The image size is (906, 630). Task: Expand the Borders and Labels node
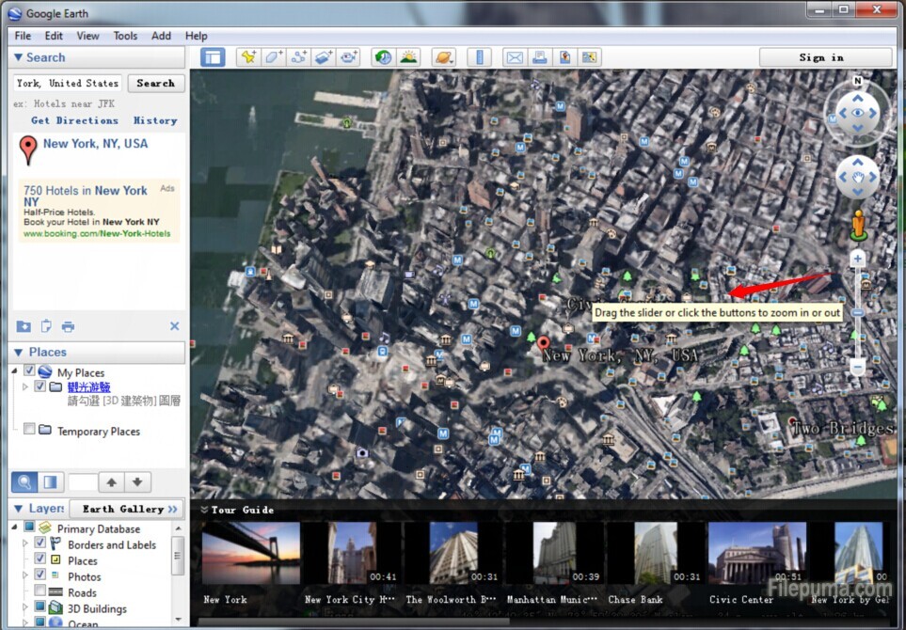coord(24,543)
